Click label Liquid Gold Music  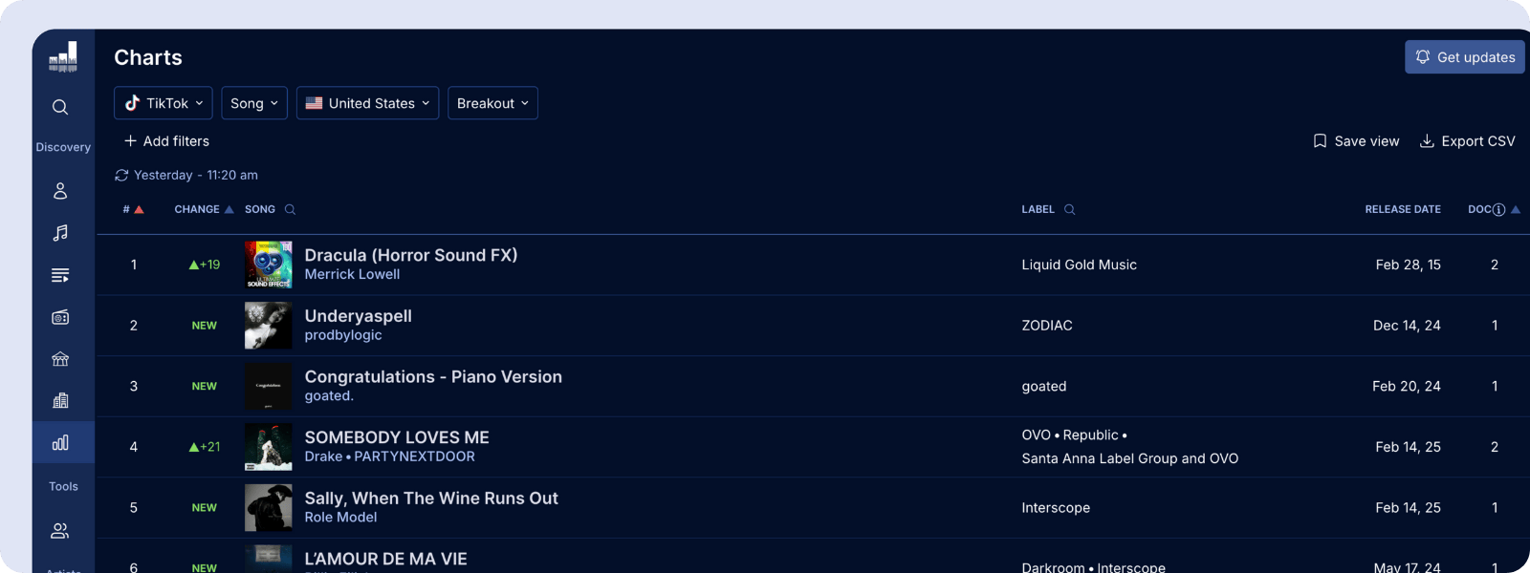[1079, 265]
